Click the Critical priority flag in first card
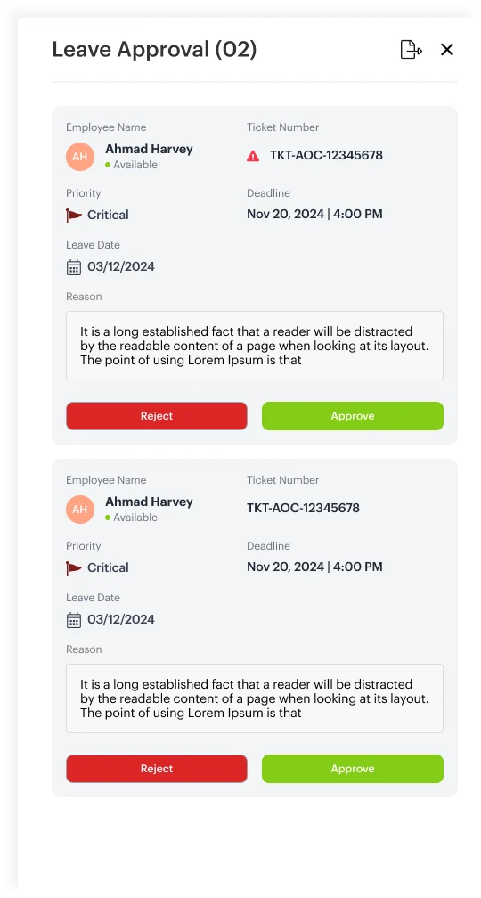Screen dimensions: 481x898 click(74, 216)
